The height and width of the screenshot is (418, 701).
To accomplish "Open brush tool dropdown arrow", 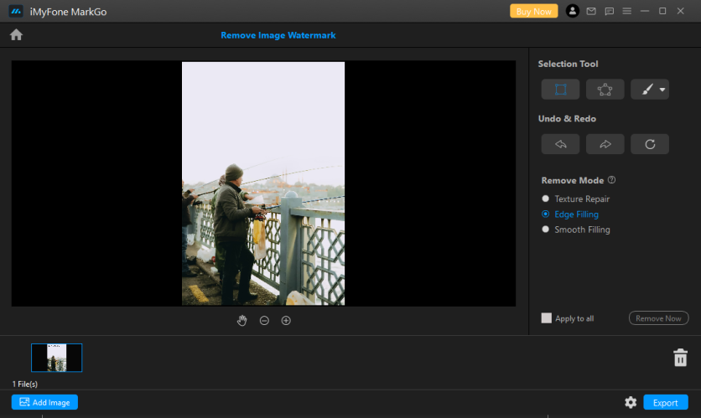I will pos(662,90).
